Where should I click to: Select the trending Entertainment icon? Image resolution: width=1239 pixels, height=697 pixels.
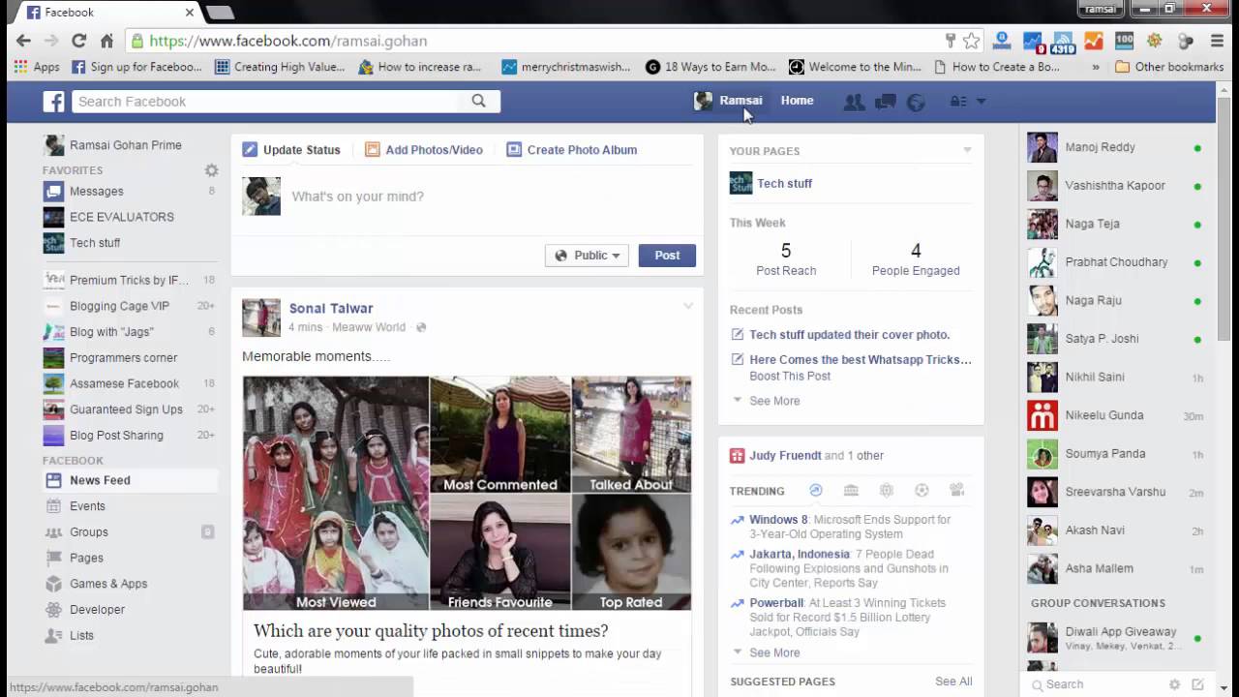click(957, 491)
